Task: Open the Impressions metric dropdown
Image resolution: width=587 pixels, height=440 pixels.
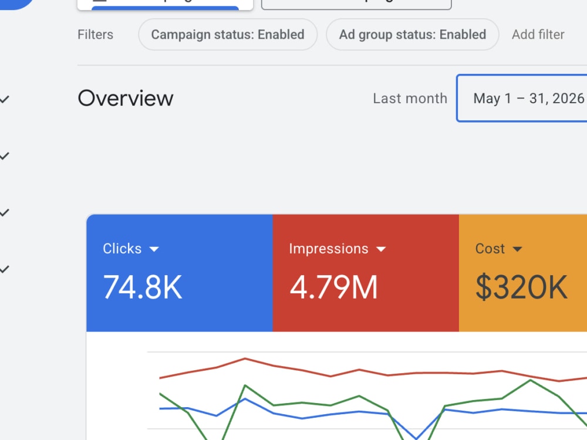Action: pos(381,249)
